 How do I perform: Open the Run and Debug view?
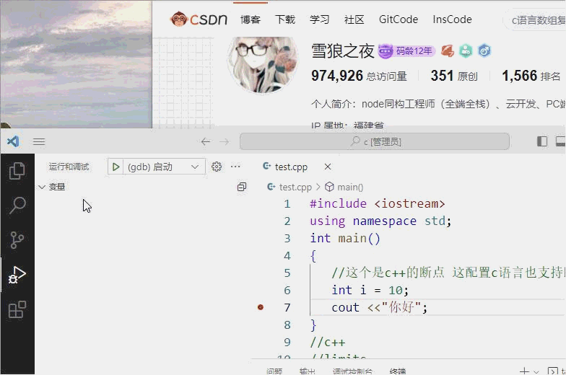click(x=17, y=274)
